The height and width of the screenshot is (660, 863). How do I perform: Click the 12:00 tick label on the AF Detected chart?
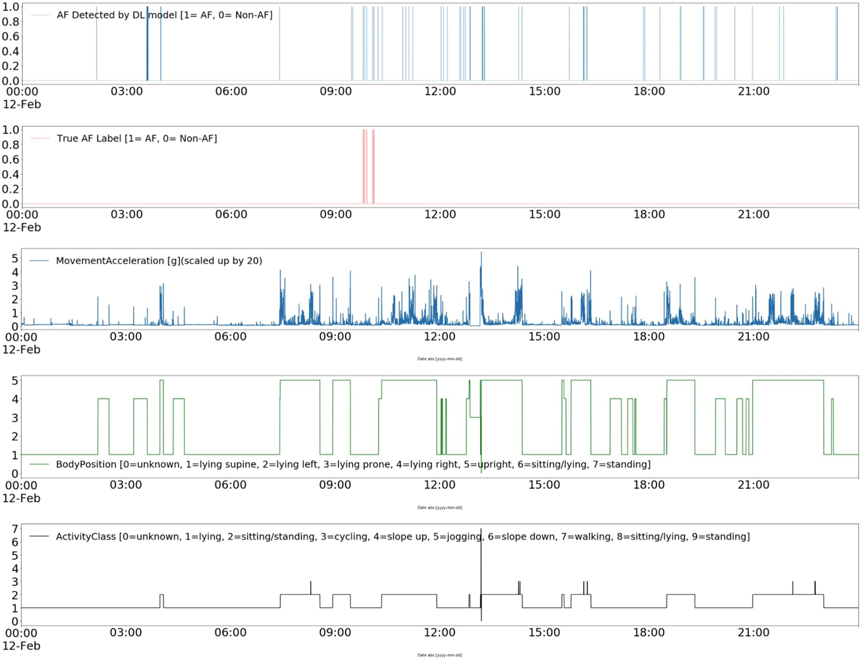(x=440, y=91)
